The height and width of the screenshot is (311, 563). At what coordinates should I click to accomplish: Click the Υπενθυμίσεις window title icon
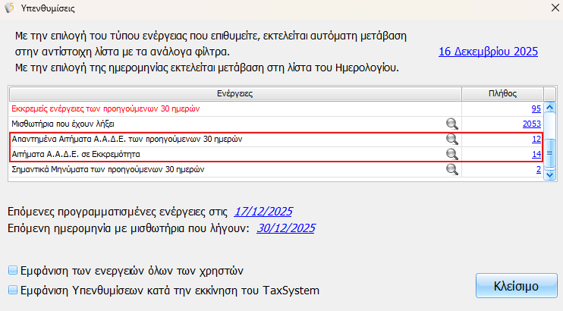tap(9, 9)
